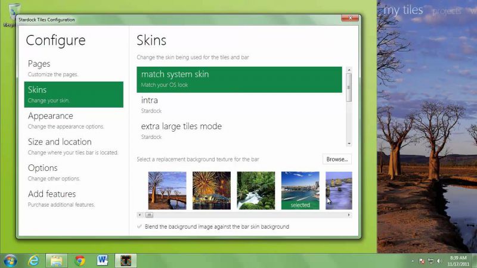
Task: Open the Pages configuration section
Action: coord(73,68)
